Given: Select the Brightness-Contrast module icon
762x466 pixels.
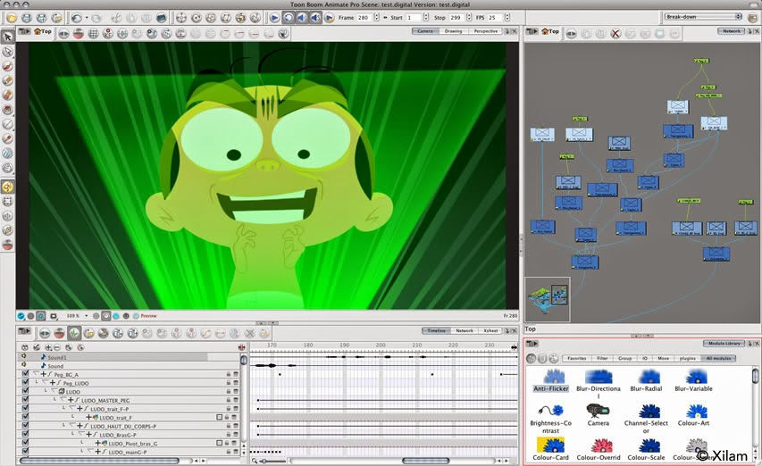Looking at the screenshot, I should 550,411.
